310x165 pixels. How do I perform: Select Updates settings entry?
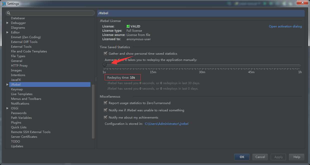(17, 146)
